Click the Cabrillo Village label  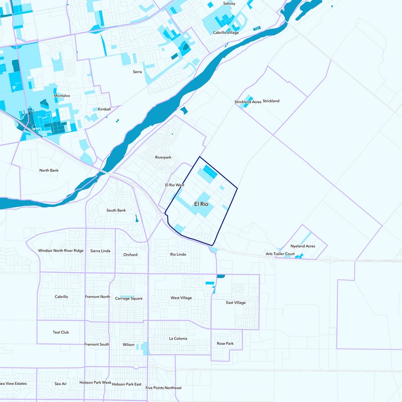coord(226,33)
